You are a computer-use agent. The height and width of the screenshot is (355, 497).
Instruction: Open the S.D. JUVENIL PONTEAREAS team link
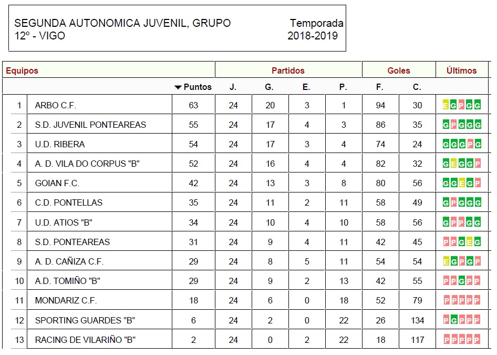[x=90, y=125]
